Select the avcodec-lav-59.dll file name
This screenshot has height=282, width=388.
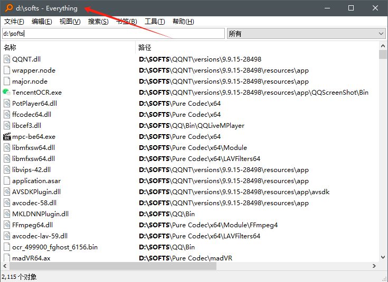coord(40,236)
